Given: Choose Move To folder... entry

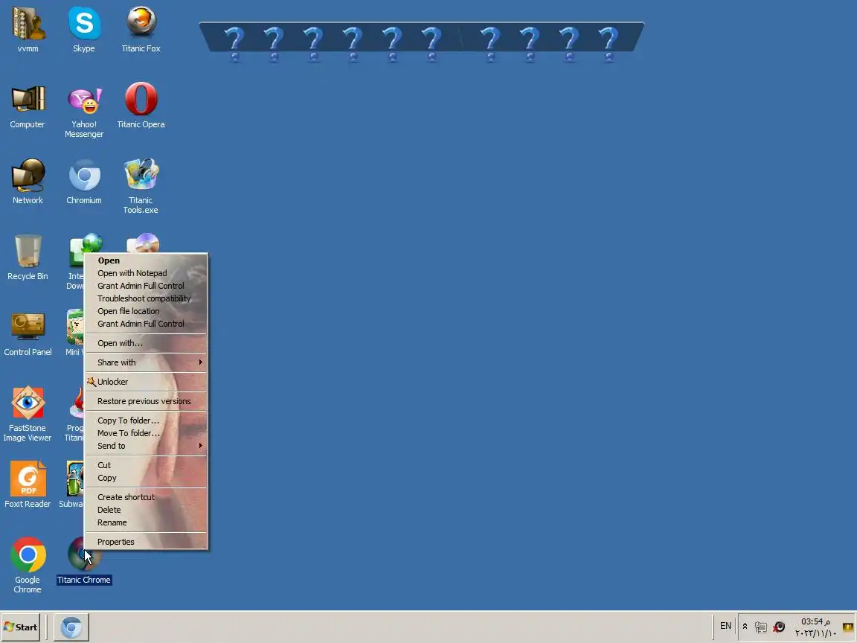Looking at the screenshot, I should [147, 433].
